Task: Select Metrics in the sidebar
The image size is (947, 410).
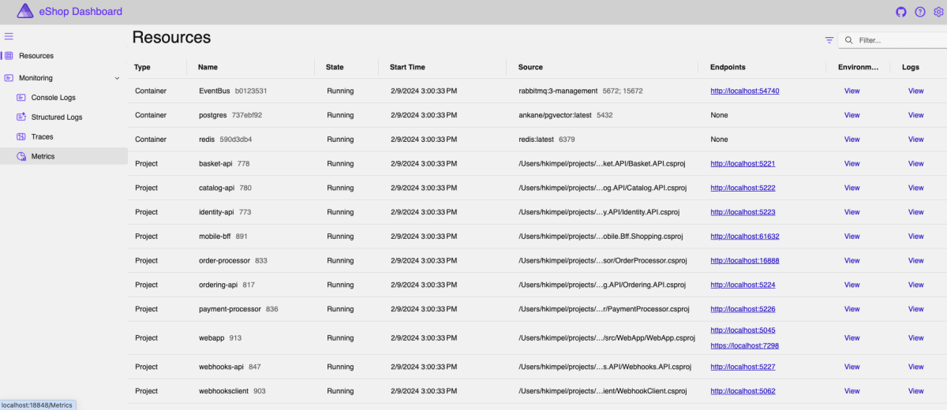Action: coord(43,157)
